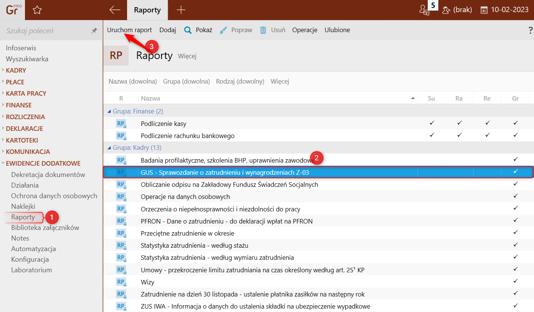The image size is (534, 312).
Task: Toggle Gr checkmark for Wizy row
Action: point(515,281)
